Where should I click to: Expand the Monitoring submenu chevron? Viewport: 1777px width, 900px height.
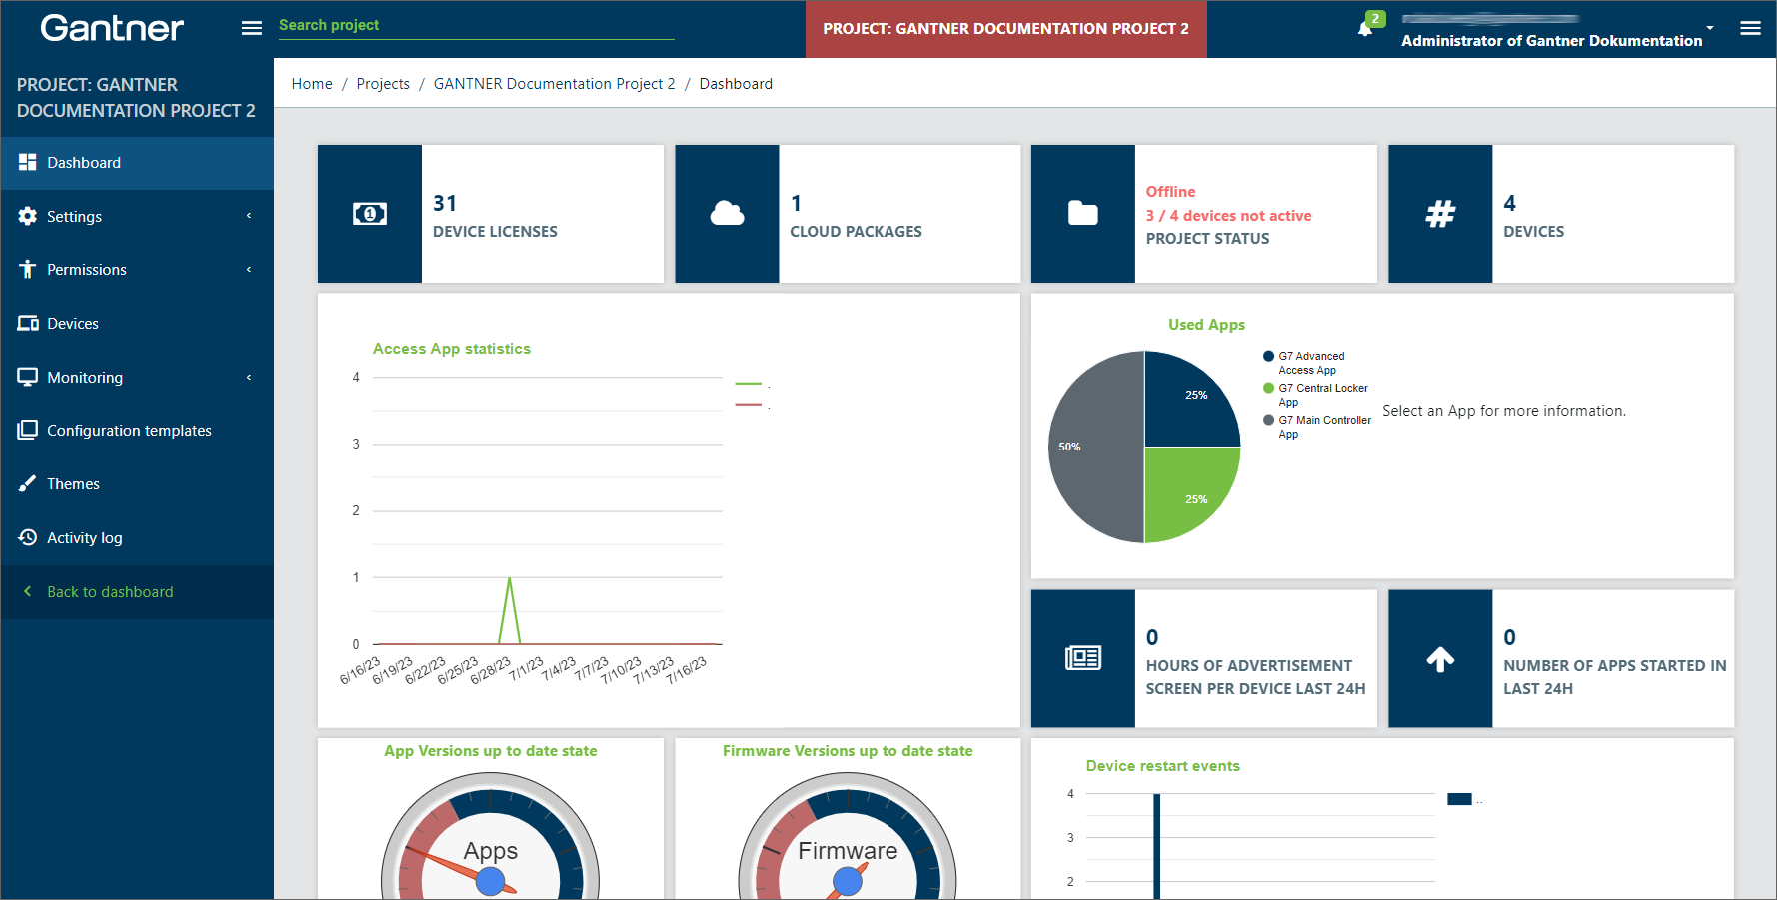[249, 377]
